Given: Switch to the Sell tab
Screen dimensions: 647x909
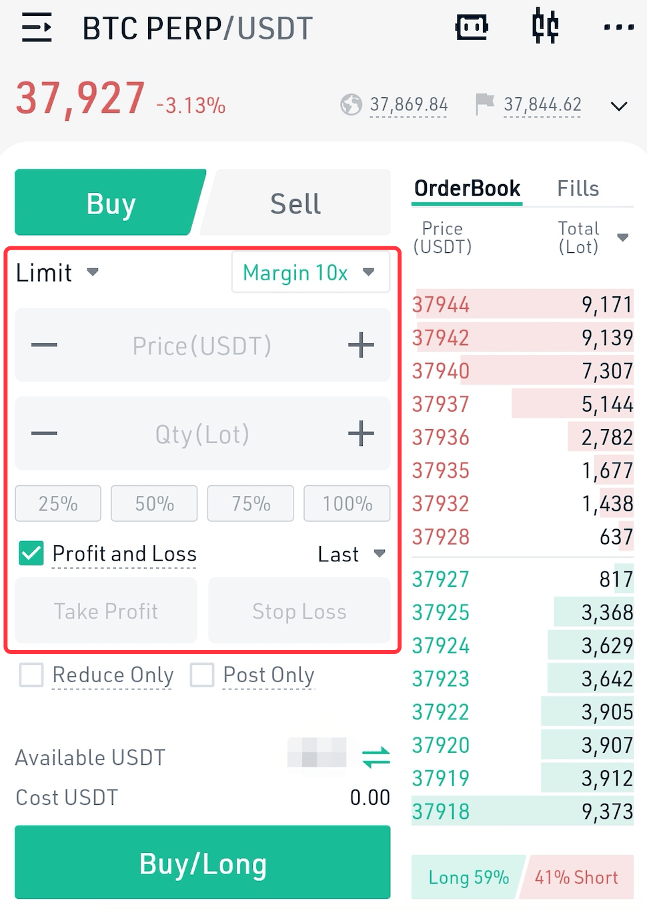Looking at the screenshot, I should click(x=295, y=203).
